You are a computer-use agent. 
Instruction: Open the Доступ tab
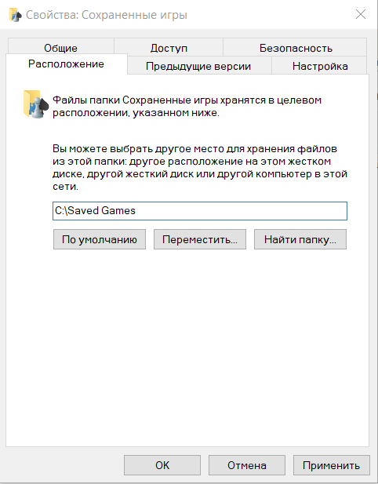point(169,48)
